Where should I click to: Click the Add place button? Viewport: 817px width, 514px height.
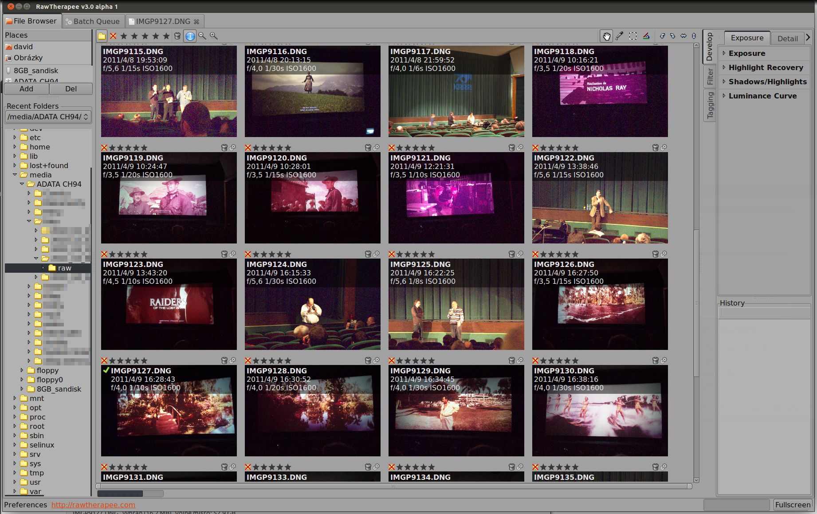(26, 89)
